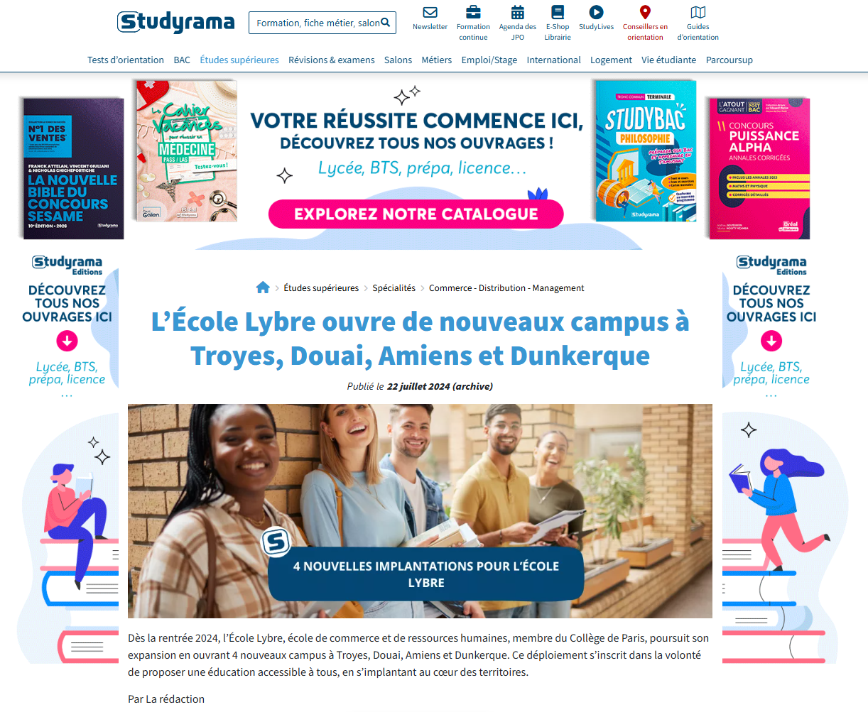Image resolution: width=868 pixels, height=712 pixels.
Task: Follow the Spécialités breadcrumb link
Action: point(394,288)
